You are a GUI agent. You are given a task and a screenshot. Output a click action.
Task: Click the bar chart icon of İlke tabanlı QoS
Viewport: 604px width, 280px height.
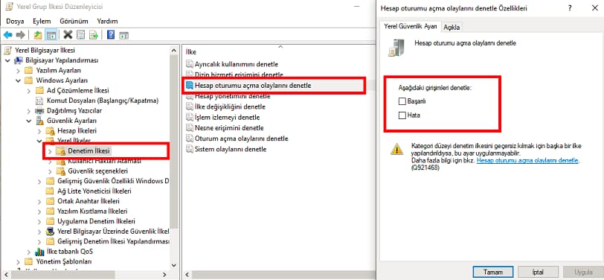point(39,252)
